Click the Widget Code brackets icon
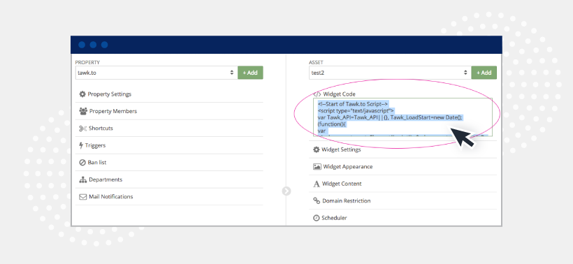Viewport: 573px width, 264px height. click(x=317, y=94)
